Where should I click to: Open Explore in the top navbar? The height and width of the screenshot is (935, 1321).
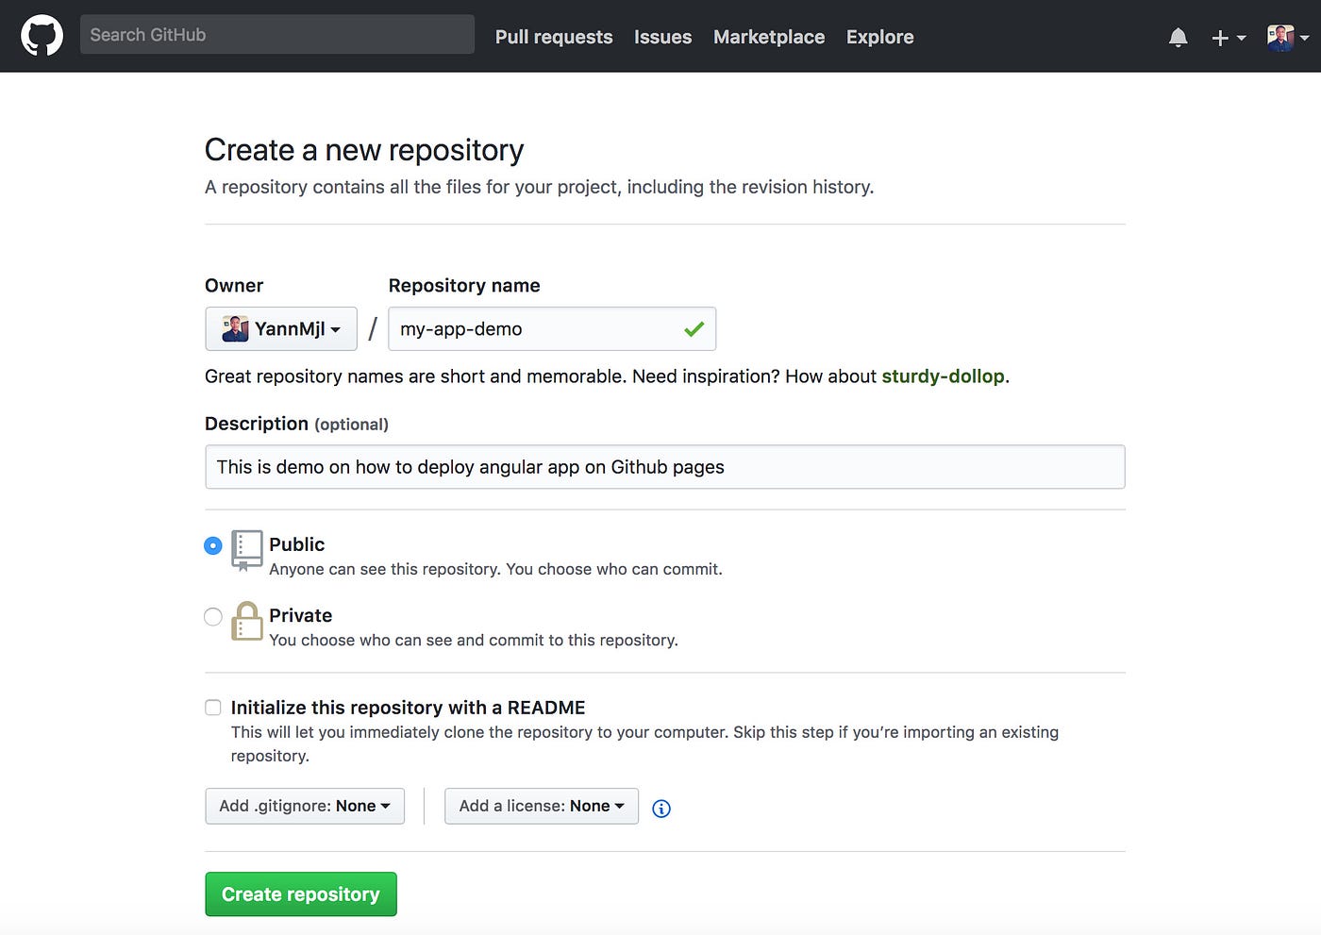[x=880, y=37]
